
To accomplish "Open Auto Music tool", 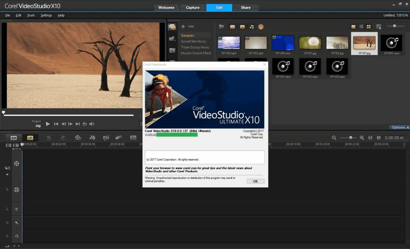I will point(106,138).
